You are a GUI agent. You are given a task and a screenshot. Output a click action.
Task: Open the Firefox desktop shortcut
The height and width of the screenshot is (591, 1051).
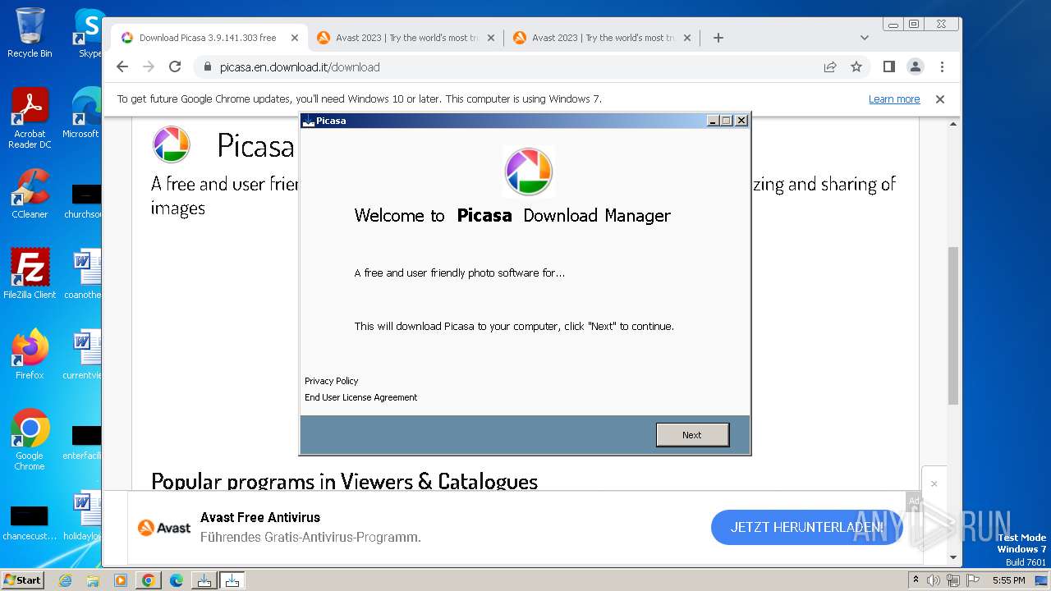(x=30, y=354)
